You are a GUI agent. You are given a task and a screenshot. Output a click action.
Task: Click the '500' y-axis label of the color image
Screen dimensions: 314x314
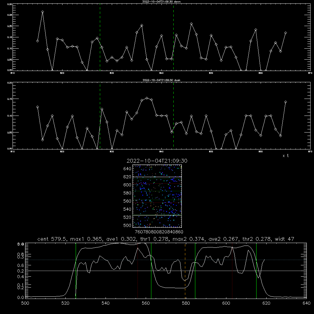127,225
